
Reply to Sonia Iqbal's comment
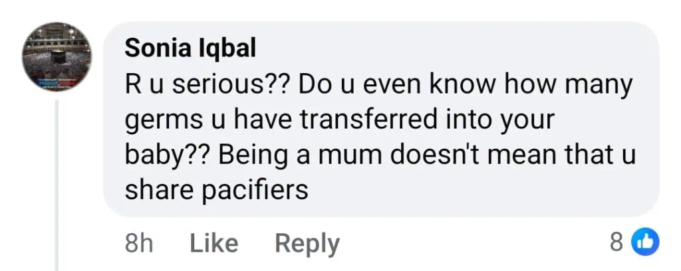(307, 244)
